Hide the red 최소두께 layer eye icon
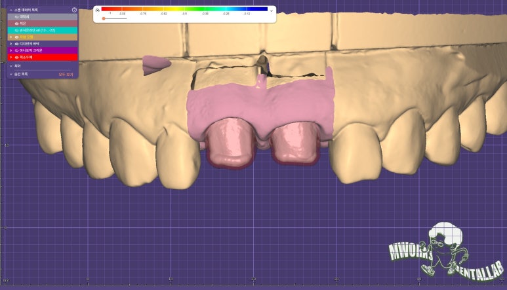The height and width of the screenshot is (290, 507). (16, 58)
